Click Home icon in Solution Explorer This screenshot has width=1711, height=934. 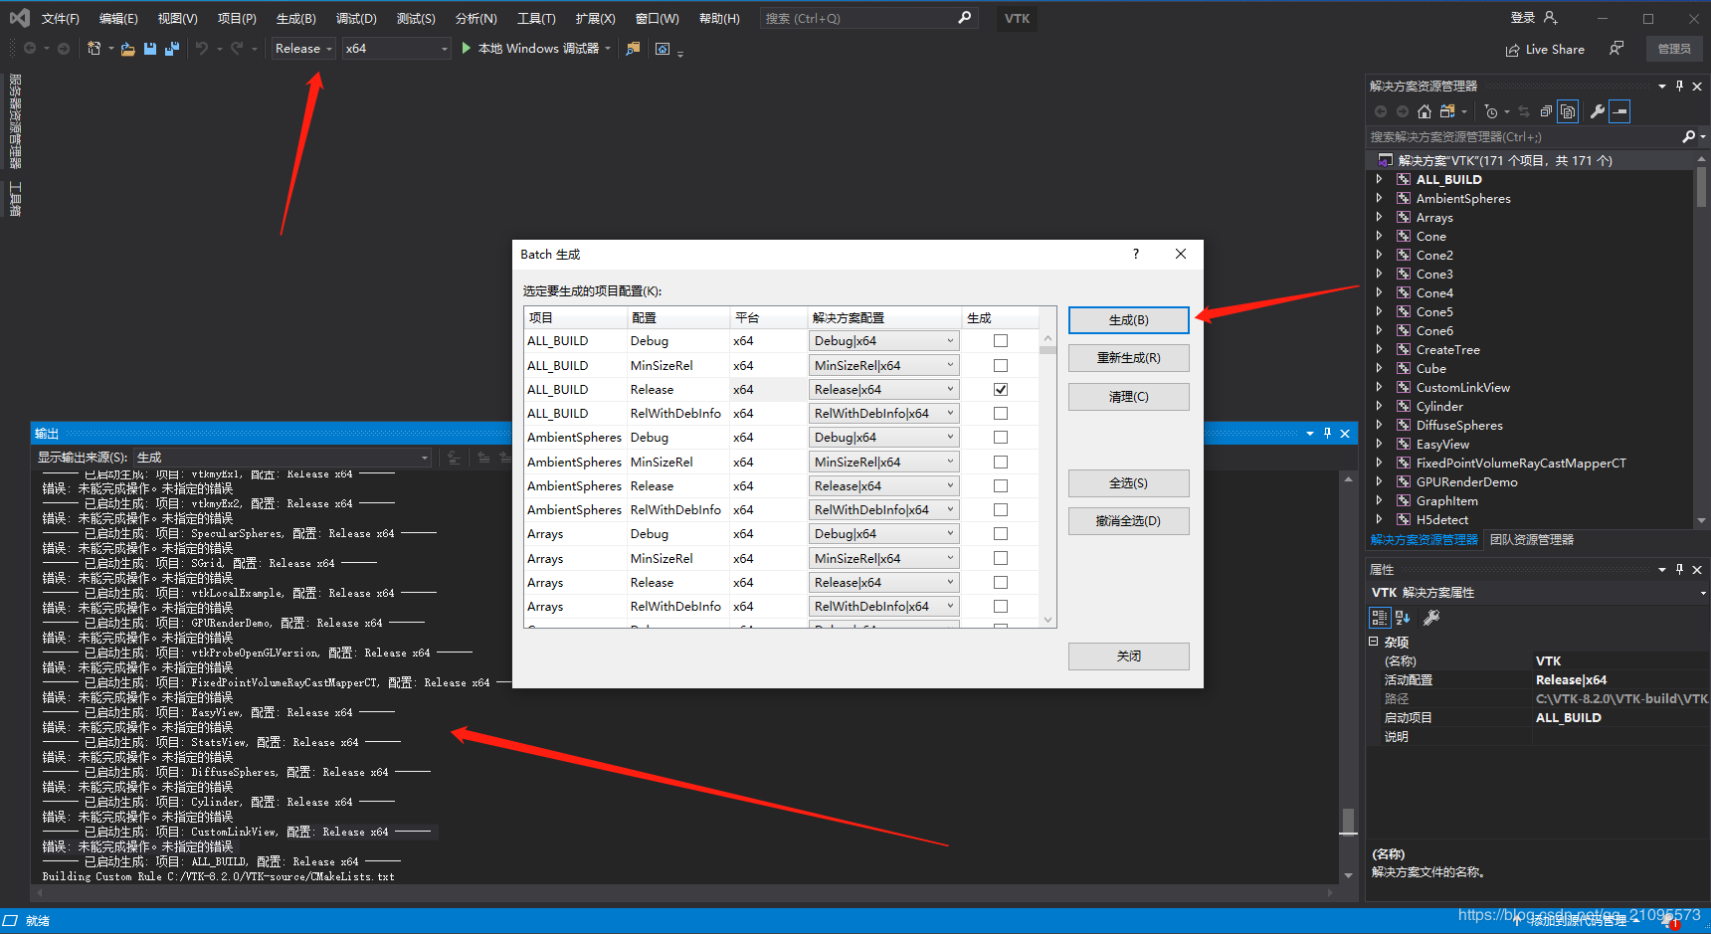coord(1425,111)
